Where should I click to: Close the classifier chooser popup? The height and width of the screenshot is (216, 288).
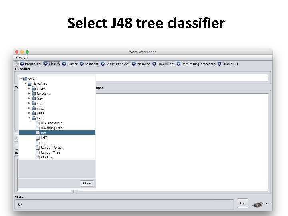pos(87,183)
